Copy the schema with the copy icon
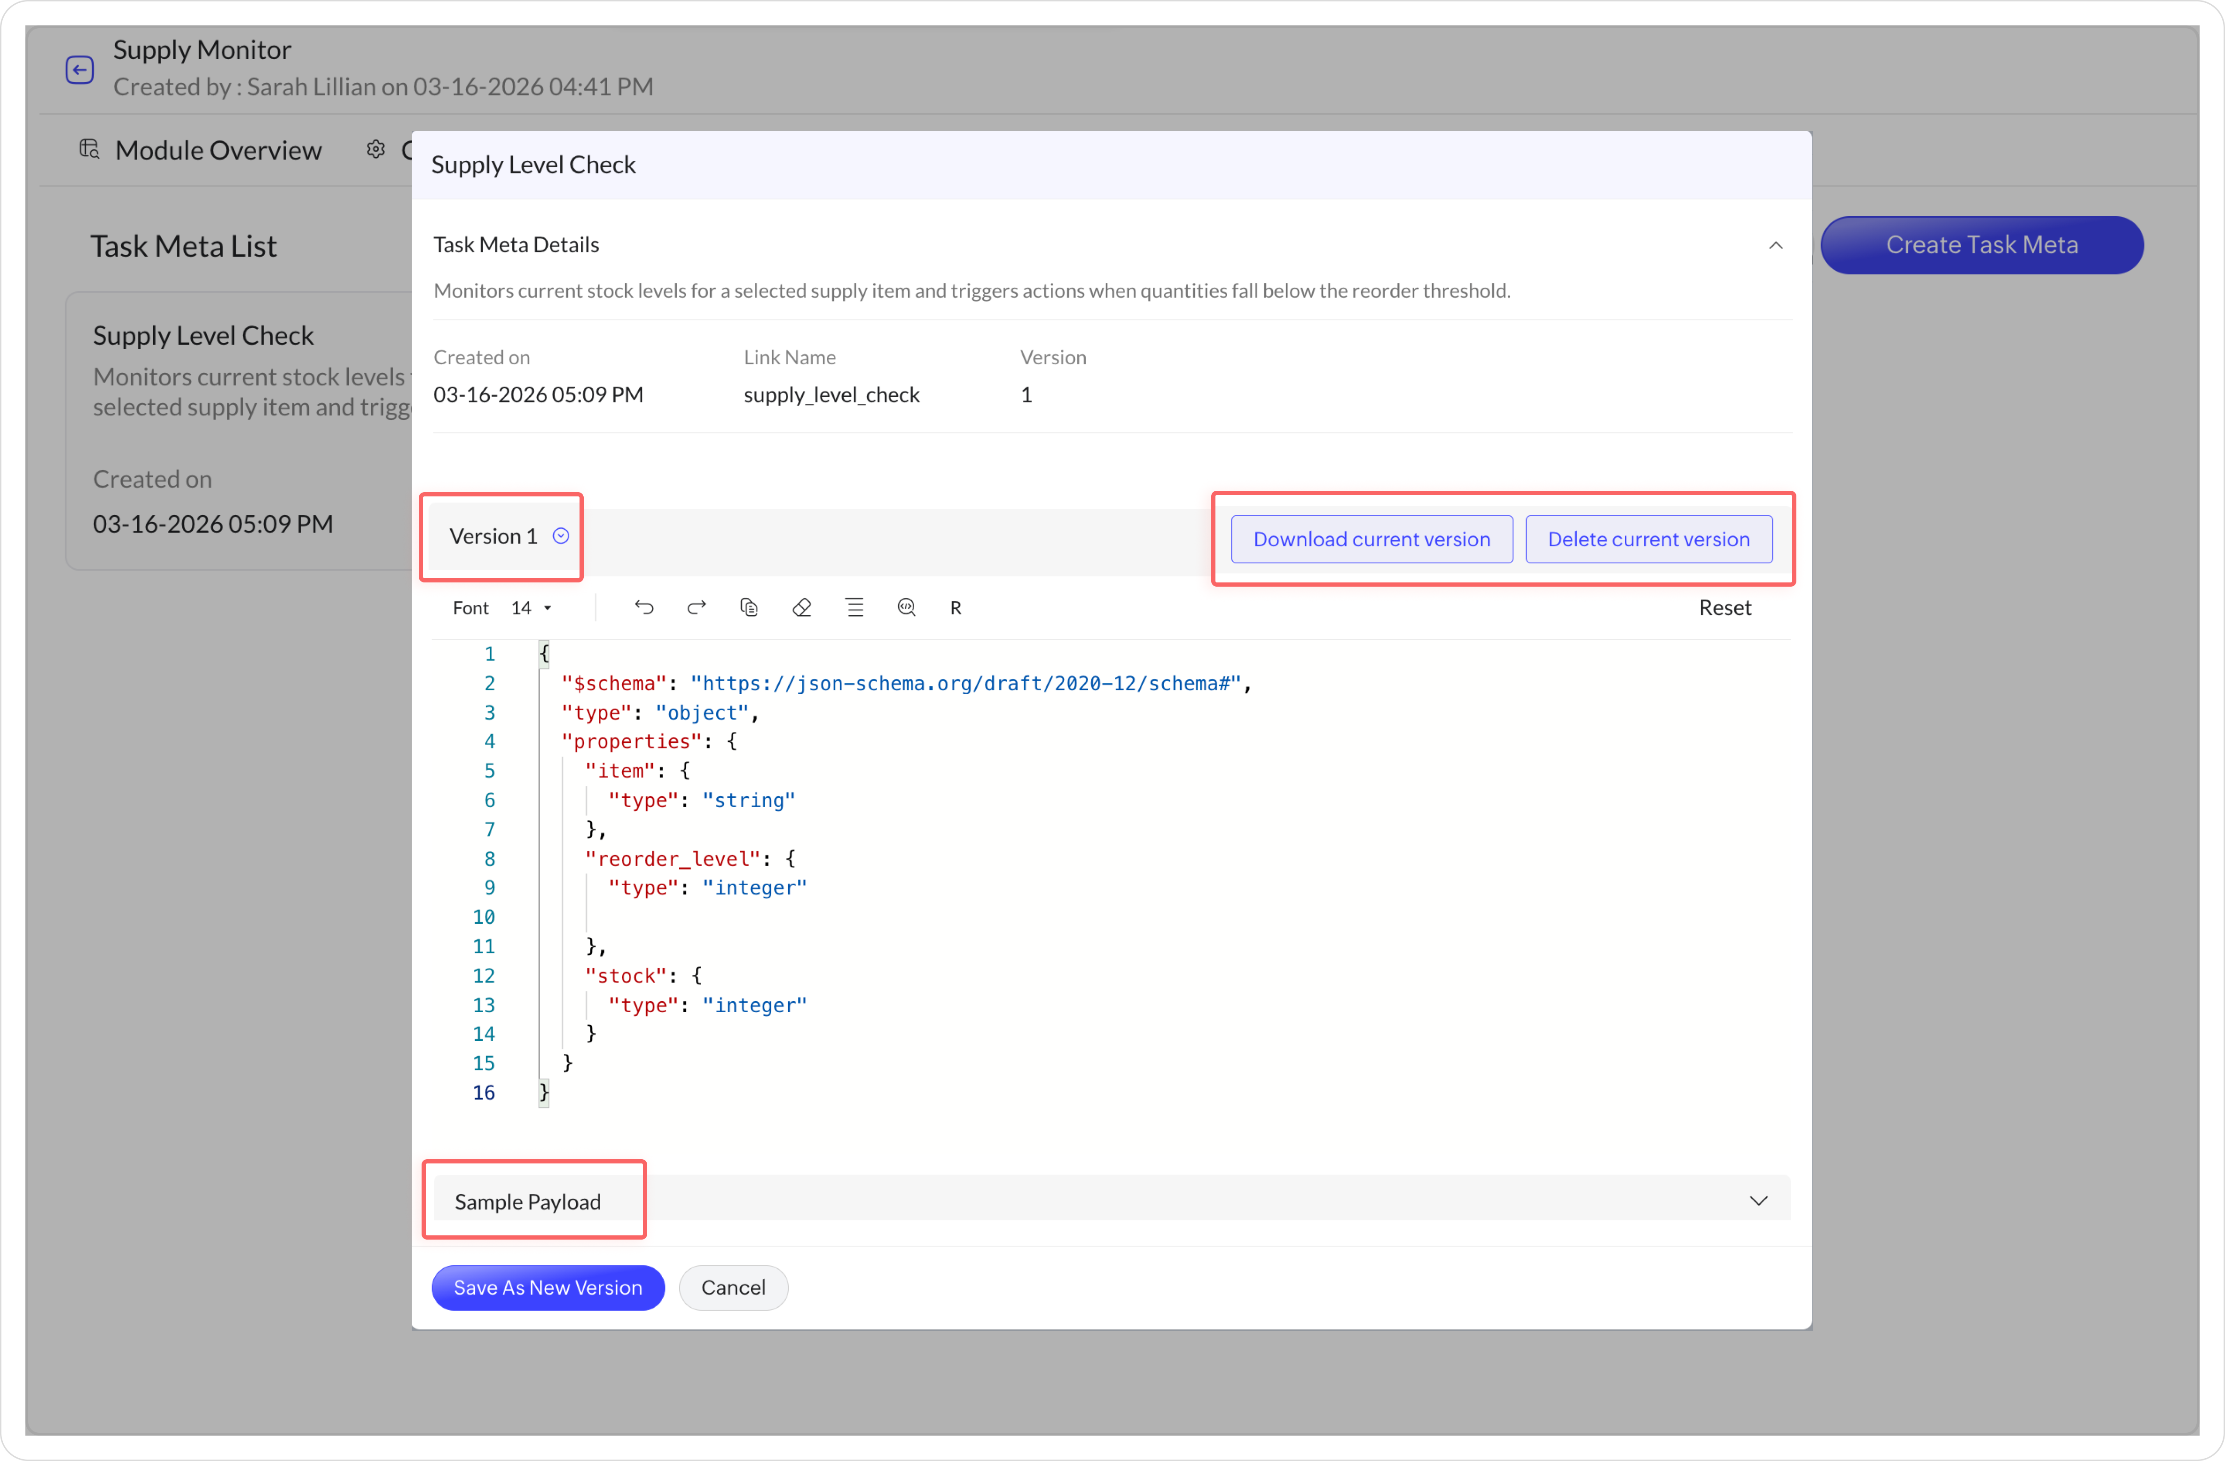This screenshot has height=1461, width=2225. point(749,608)
